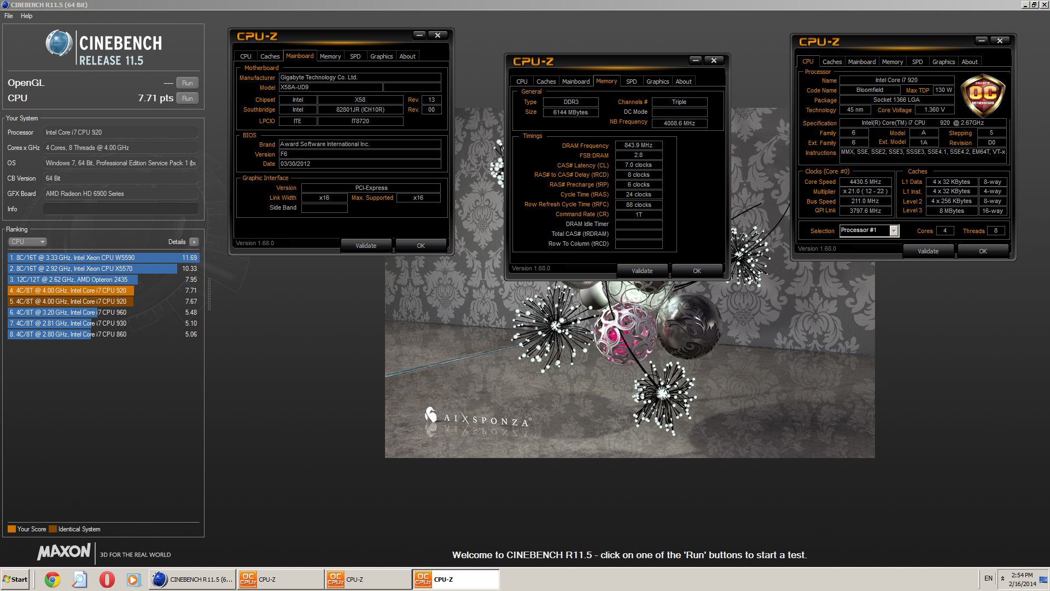1050x591 pixels.
Task: Open Memory tab in right CPU-Z window
Action: click(892, 62)
